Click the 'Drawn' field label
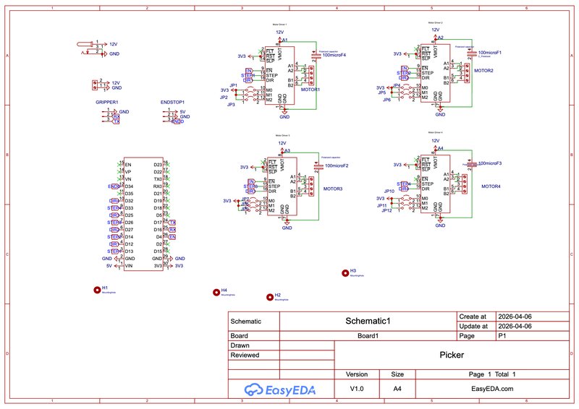The image size is (579, 409). tap(240, 345)
